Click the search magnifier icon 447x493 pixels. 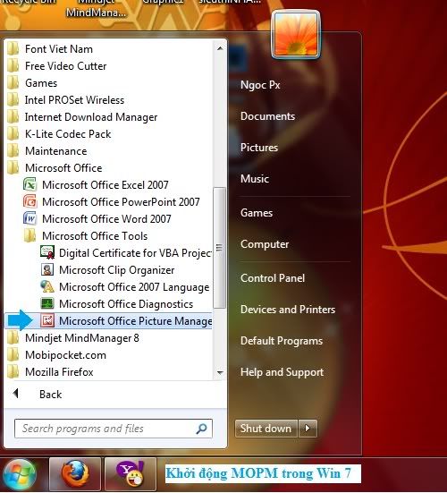201,429
